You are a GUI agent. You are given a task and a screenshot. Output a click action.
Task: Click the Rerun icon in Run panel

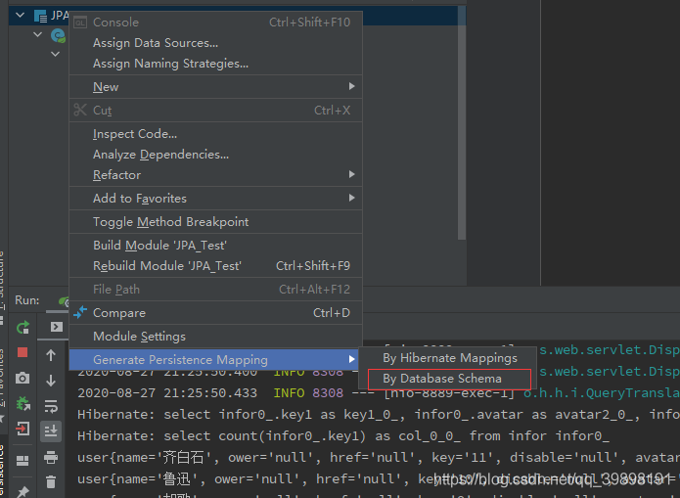23,327
